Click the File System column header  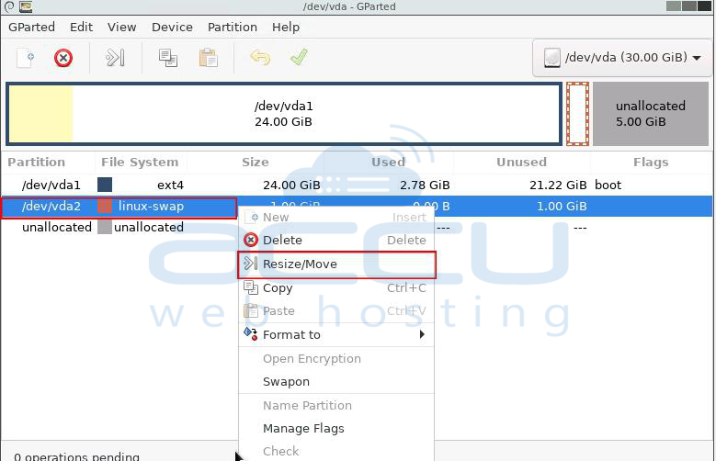(140, 162)
